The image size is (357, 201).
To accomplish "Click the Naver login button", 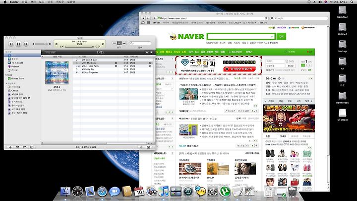I will [x=291, y=66].
